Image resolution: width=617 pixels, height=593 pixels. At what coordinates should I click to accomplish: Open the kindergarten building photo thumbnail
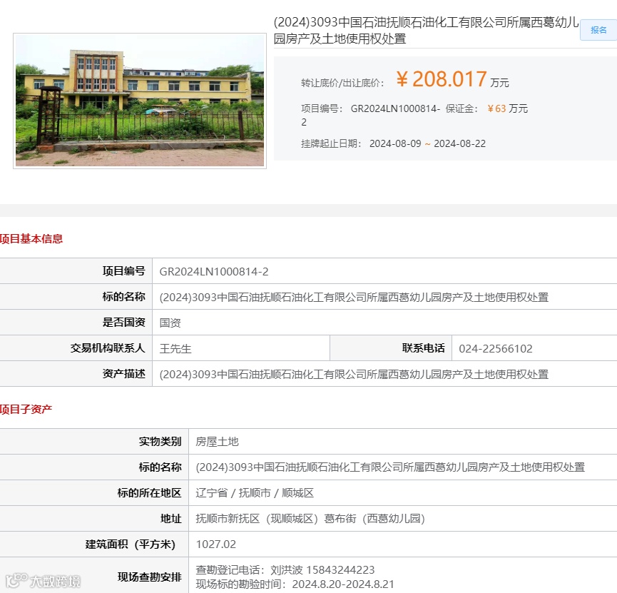coord(140,101)
